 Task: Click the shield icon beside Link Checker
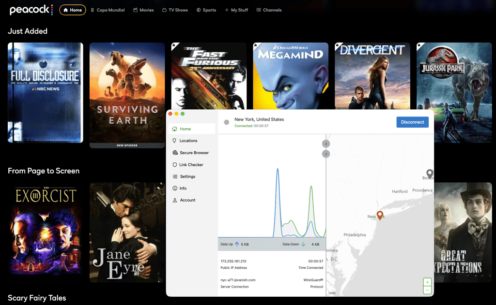tap(174, 165)
